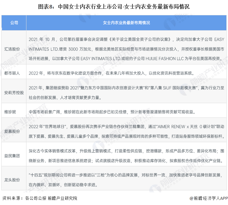
Task: Click the 绕新业务、新项目推进信息系统建设 line
Action: point(126,161)
